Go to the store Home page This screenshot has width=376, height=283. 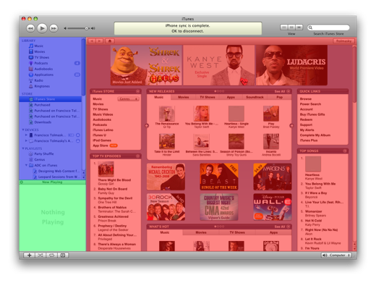110,41
